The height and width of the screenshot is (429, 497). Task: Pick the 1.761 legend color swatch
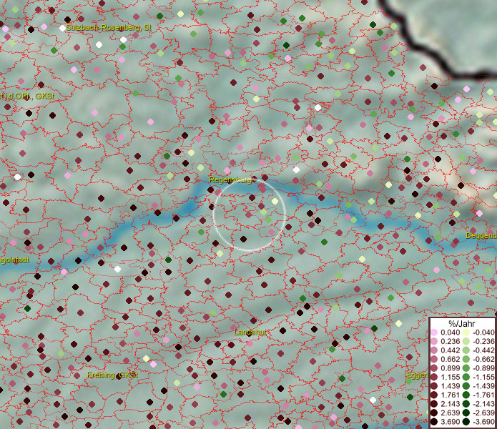434,395
